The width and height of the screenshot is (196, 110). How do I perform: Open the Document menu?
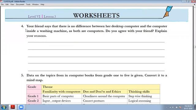20,4
